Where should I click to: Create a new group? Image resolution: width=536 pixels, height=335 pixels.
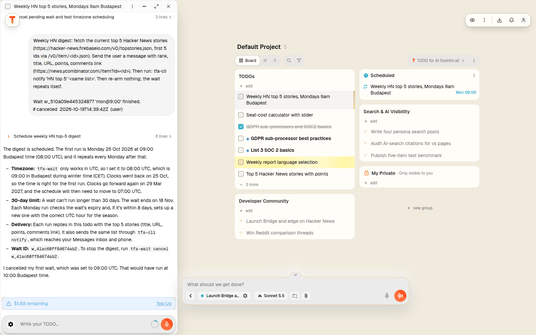419,208
